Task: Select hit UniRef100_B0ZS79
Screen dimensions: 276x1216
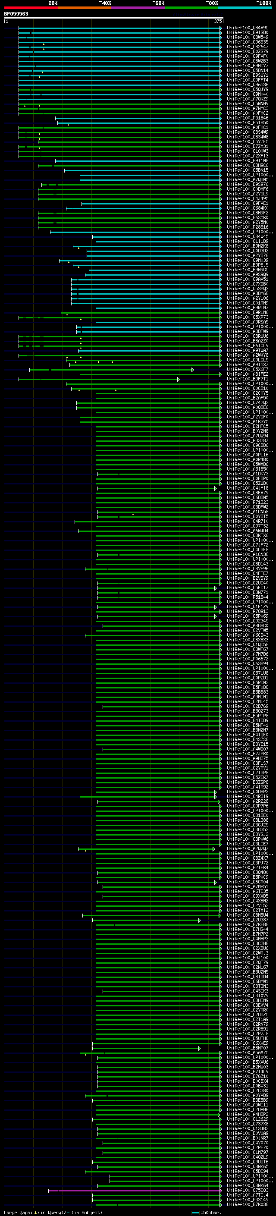Action: (248, 51)
